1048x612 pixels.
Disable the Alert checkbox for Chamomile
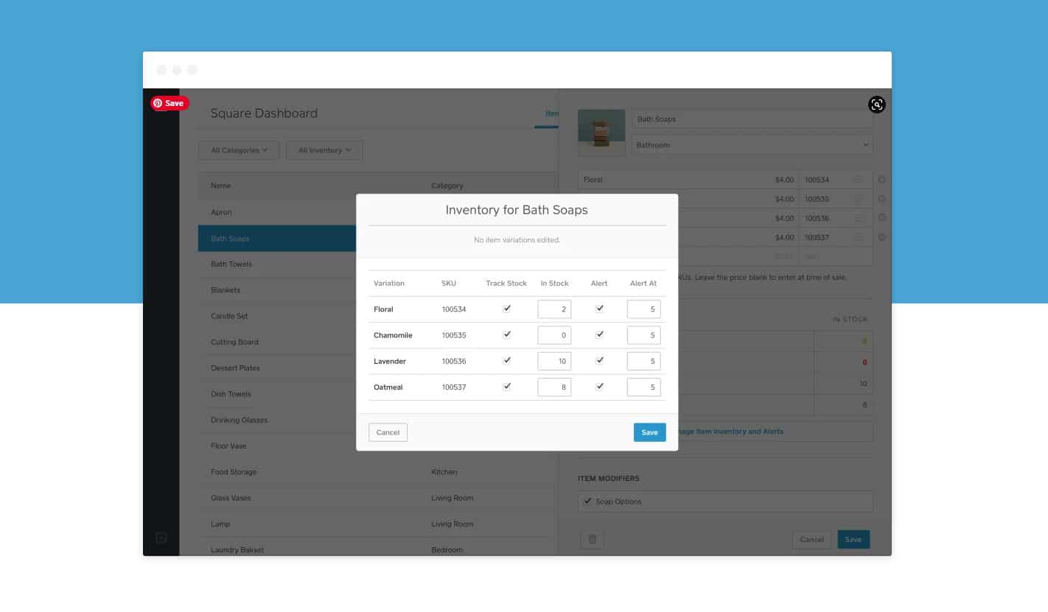[599, 334]
